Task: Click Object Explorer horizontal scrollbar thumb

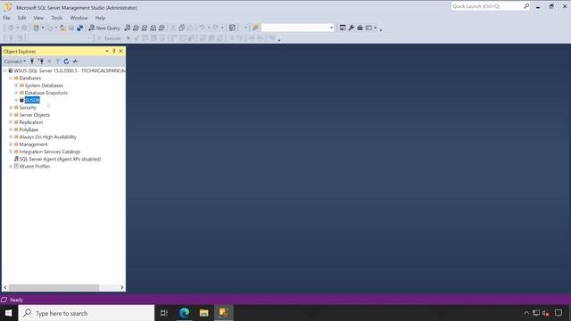Action: 54,287
